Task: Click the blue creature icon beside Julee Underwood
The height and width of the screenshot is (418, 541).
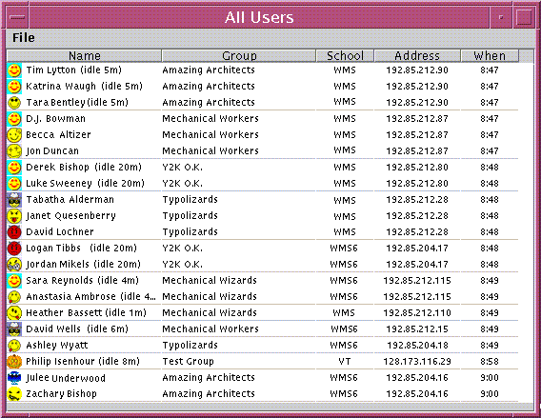Action: 14,378
